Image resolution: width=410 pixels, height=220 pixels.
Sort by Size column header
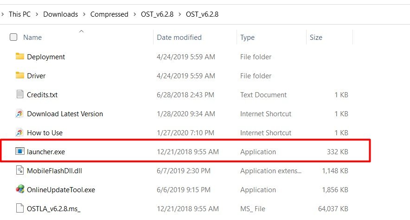click(x=316, y=38)
